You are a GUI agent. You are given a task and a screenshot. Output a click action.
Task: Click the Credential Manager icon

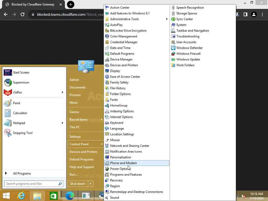[107, 42]
